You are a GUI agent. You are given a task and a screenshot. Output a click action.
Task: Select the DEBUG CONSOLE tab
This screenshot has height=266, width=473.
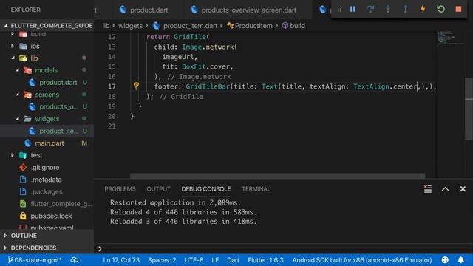(x=206, y=189)
